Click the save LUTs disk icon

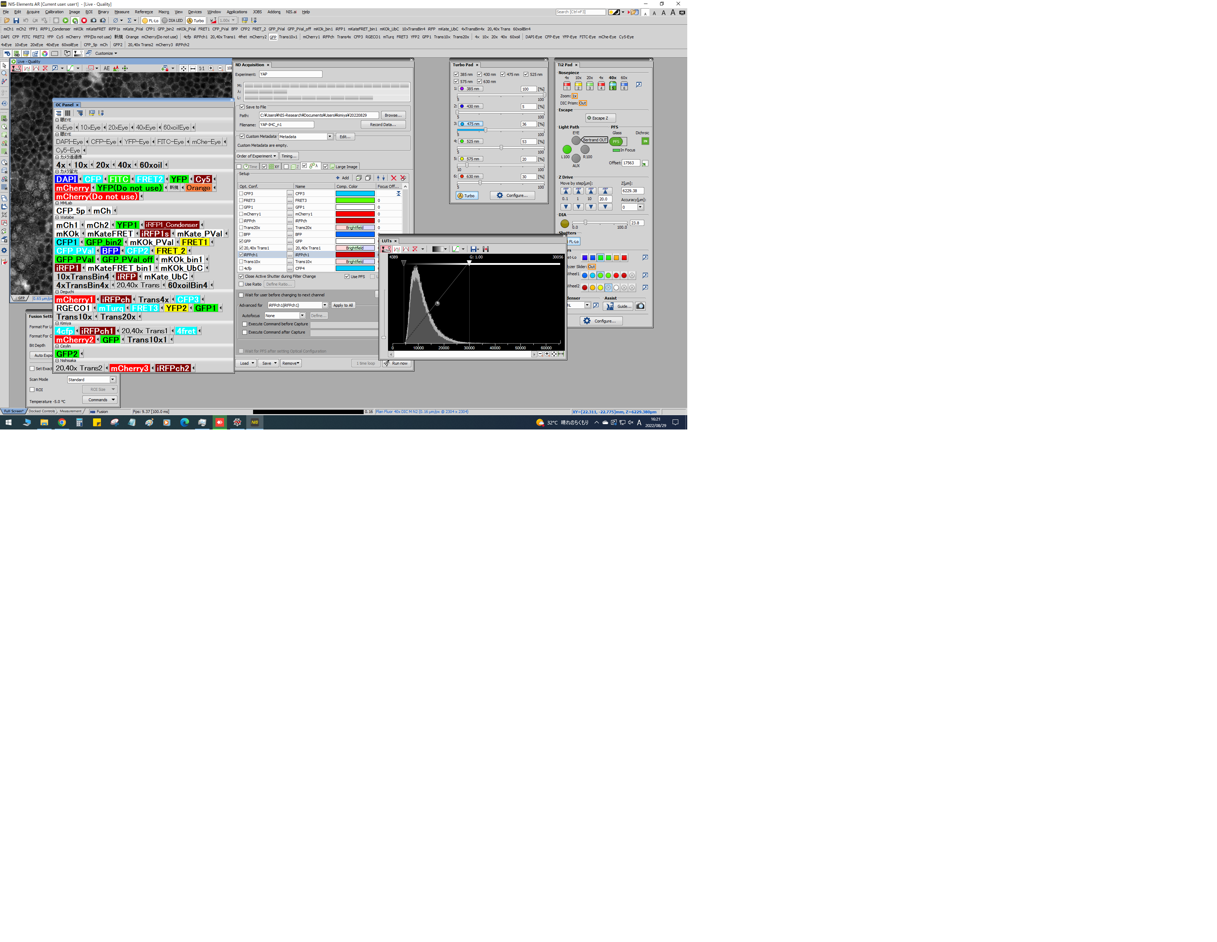click(474, 249)
